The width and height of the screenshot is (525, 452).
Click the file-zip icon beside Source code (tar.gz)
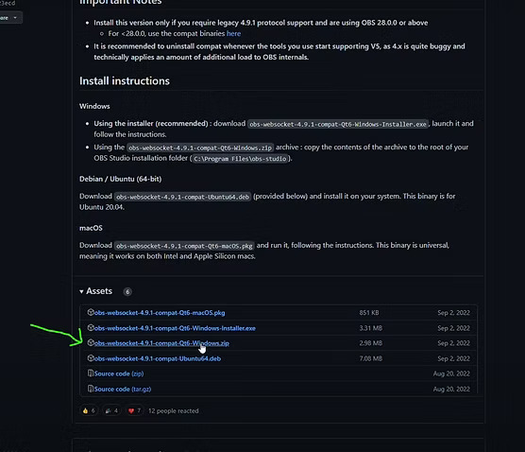(x=91, y=389)
